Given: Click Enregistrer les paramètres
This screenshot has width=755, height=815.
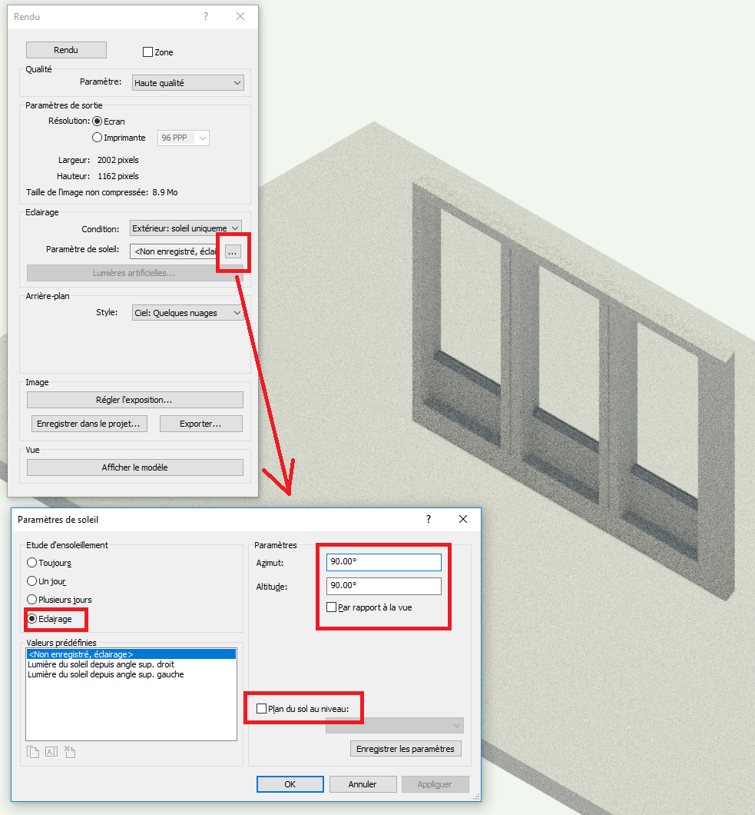Looking at the screenshot, I should [x=405, y=748].
